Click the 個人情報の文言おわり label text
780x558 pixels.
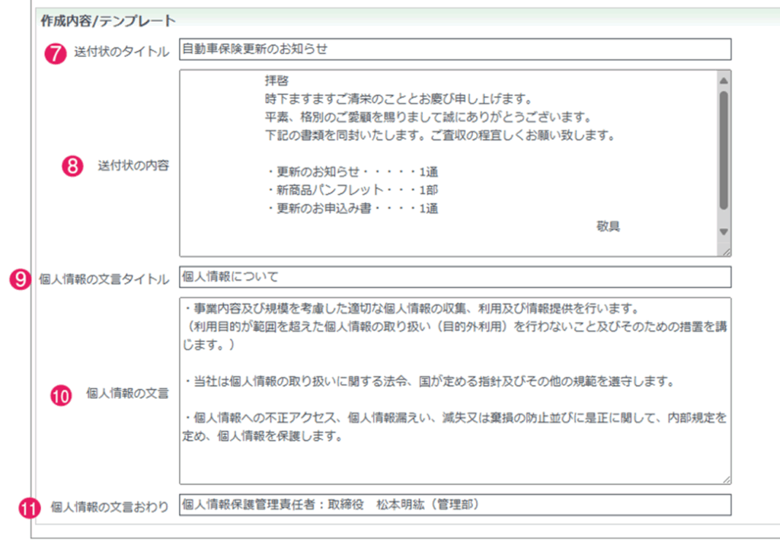109,507
